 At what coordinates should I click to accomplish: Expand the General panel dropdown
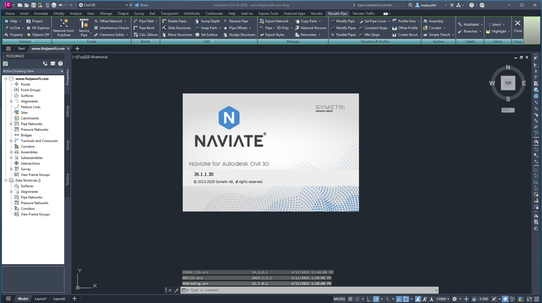pyautogui.click(x=27, y=42)
